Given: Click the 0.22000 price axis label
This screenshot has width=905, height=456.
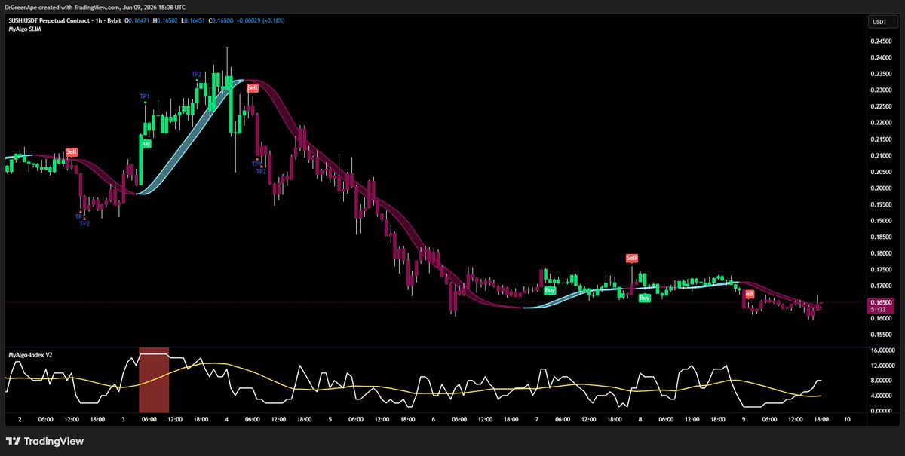Looking at the screenshot, I should coord(882,123).
